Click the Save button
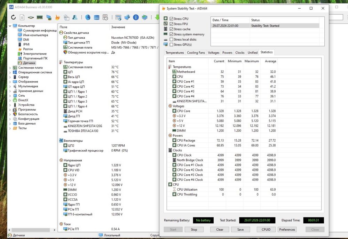Viewport: 348px width, 239px height. click(x=240, y=230)
